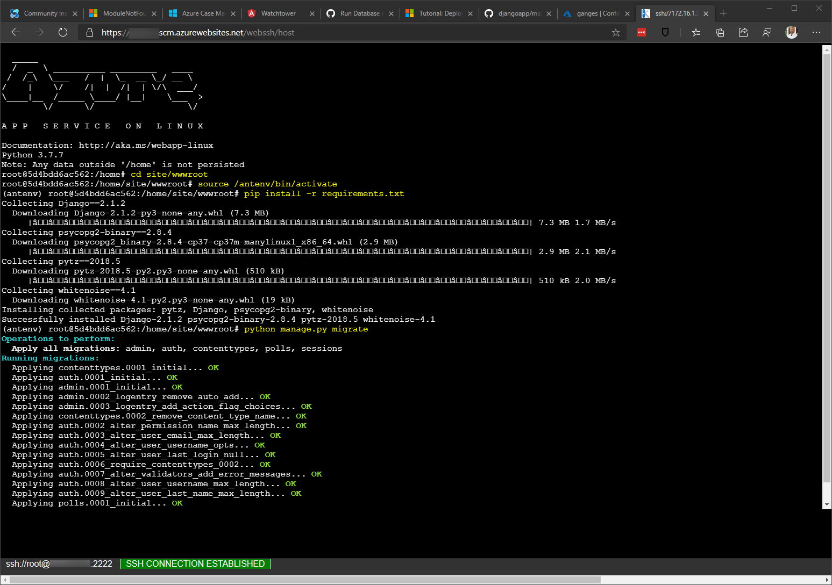Close the Azure Case Ma tab
Image resolution: width=832 pixels, height=585 pixels.
pyautogui.click(x=233, y=14)
